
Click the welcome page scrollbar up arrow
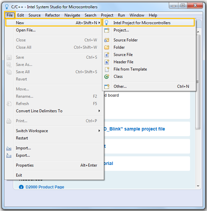[198, 32]
